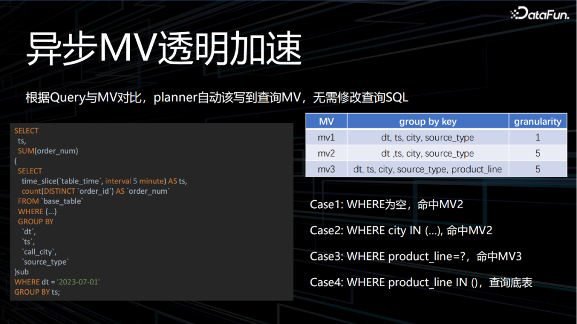Viewport: 577px width, 324px height.
Task: Click SUM(order_num) in the SQL code
Action: pyautogui.click(x=48, y=151)
